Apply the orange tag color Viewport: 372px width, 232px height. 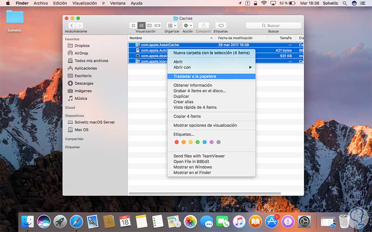pos(184,142)
